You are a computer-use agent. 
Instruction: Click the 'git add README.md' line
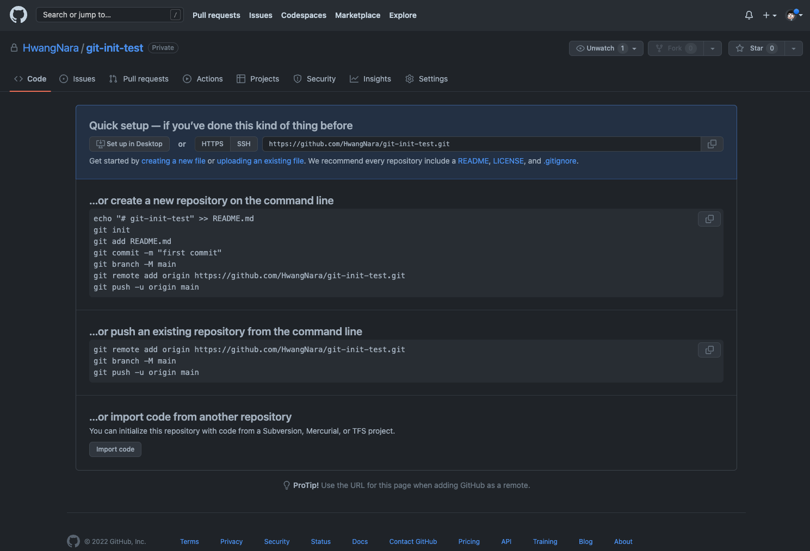132,241
